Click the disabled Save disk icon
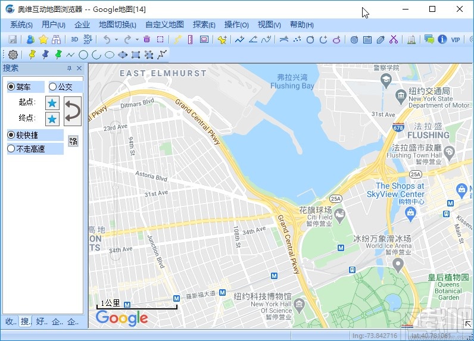This screenshot has width=474, height=341. click(x=13, y=39)
